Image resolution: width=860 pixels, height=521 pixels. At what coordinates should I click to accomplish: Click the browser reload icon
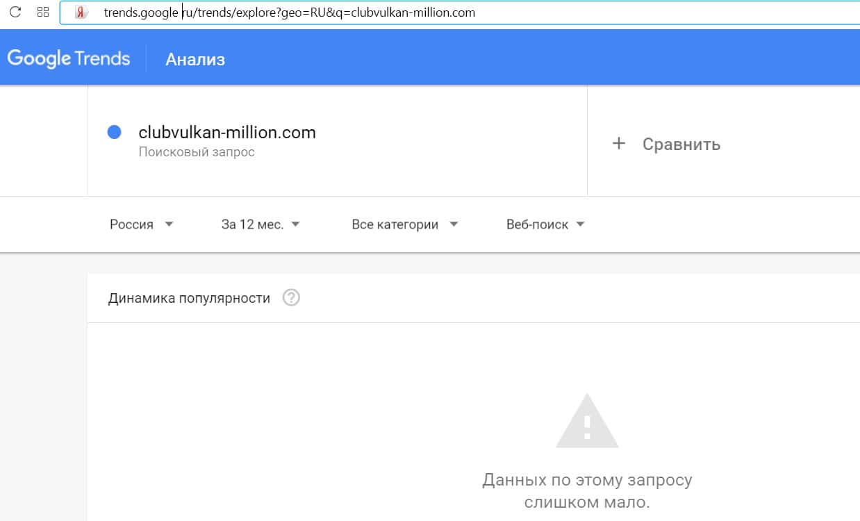coord(15,12)
